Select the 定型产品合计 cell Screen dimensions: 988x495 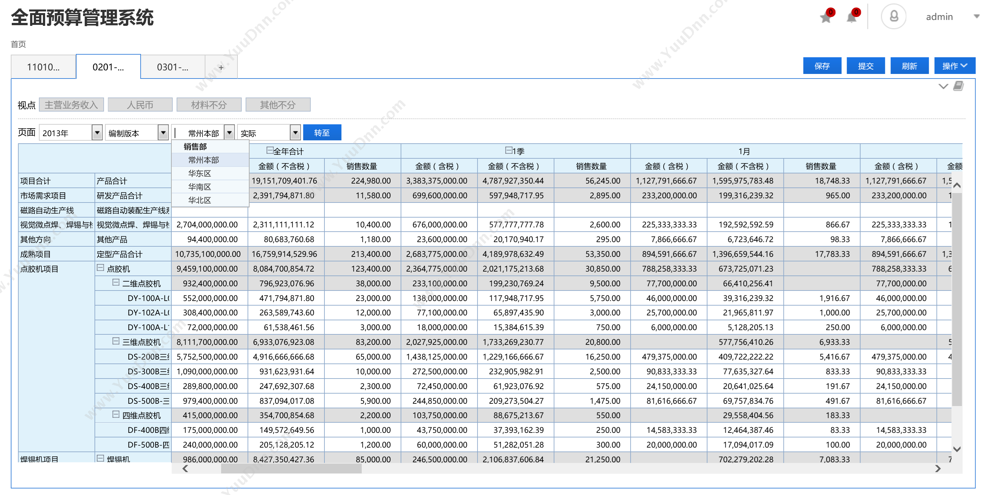133,254
